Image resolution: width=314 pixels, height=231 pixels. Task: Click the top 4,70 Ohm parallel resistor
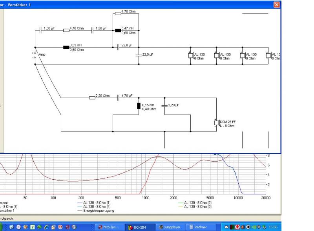118,14
